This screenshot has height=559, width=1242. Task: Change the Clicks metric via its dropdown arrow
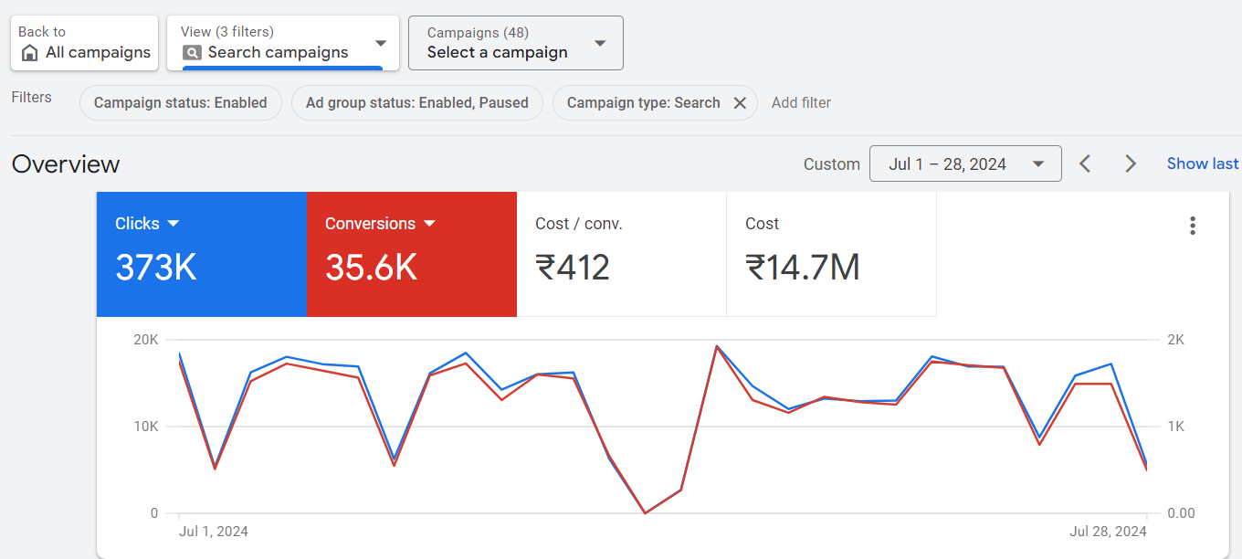(x=174, y=224)
